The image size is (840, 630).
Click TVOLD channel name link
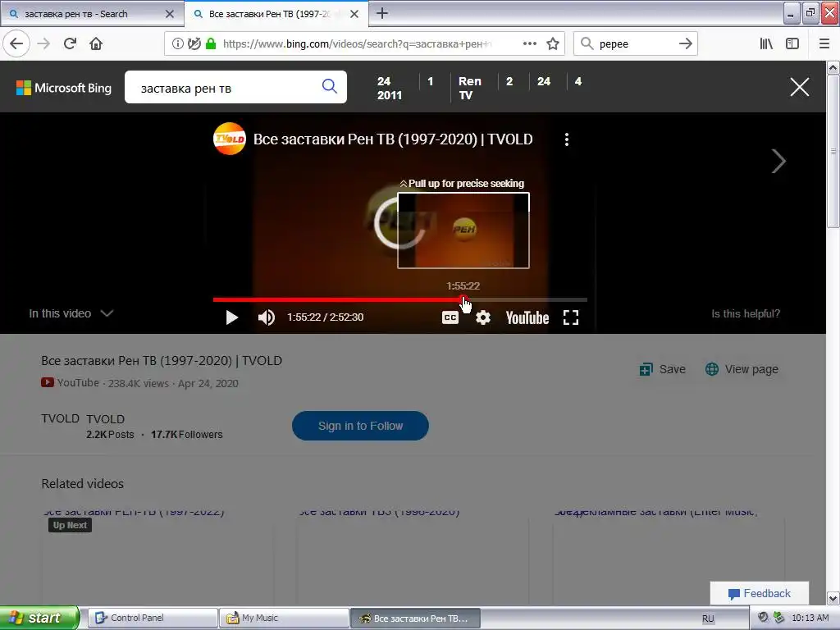(x=106, y=419)
